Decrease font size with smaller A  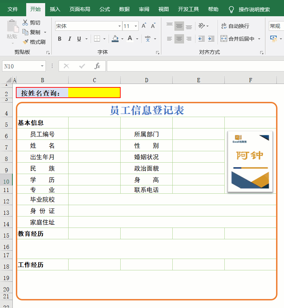pyautogui.click(x=153, y=26)
